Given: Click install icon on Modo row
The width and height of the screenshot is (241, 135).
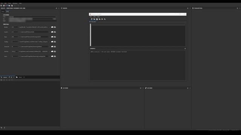Looking at the screenshot, I should pyautogui.click(x=55, y=56).
